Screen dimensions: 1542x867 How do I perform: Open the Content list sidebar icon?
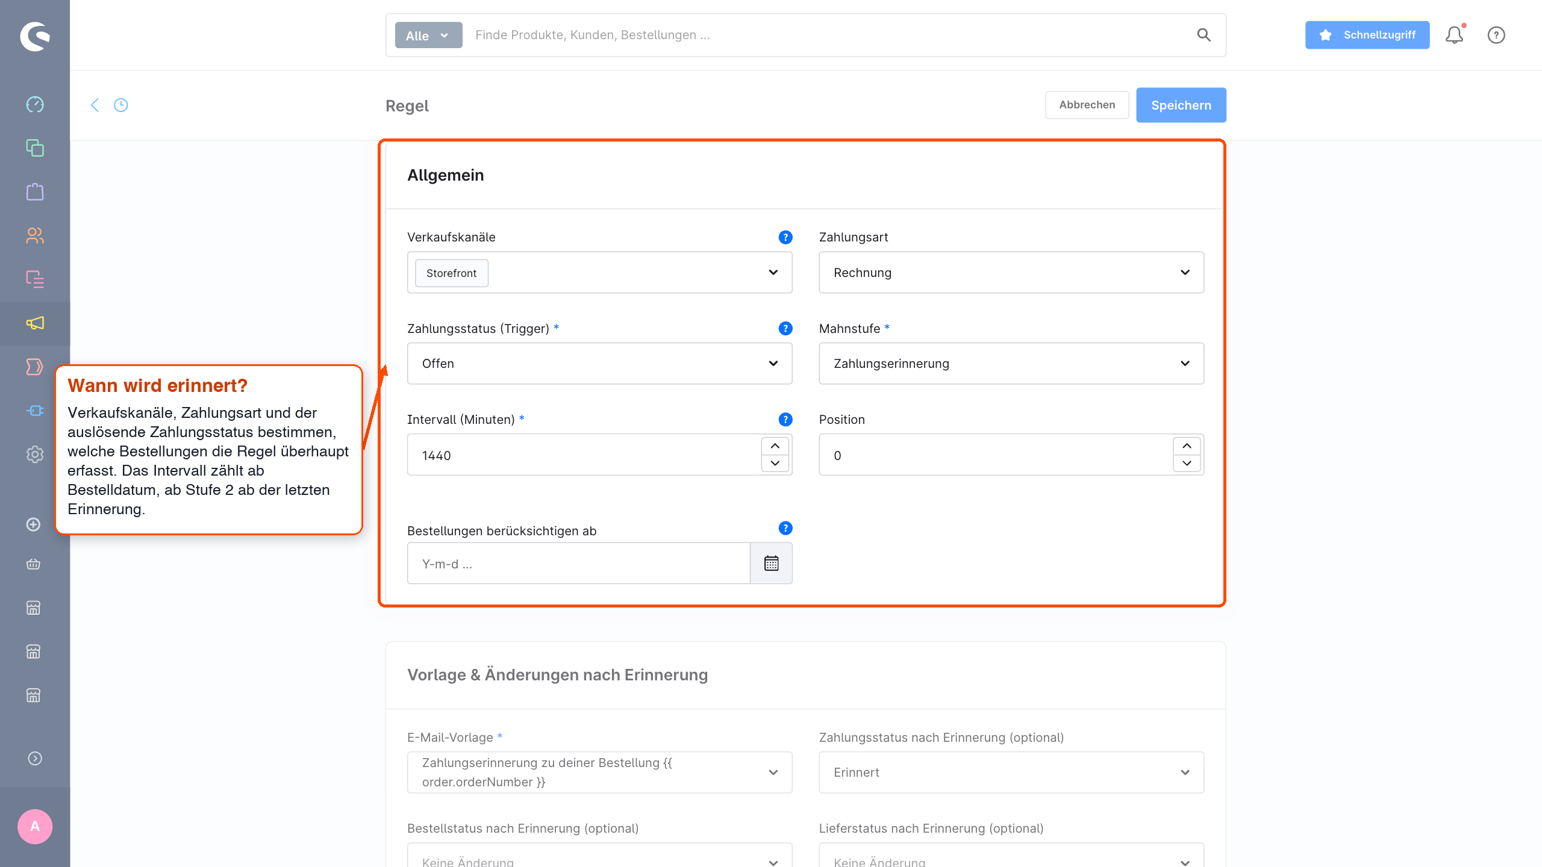point(35,279)
